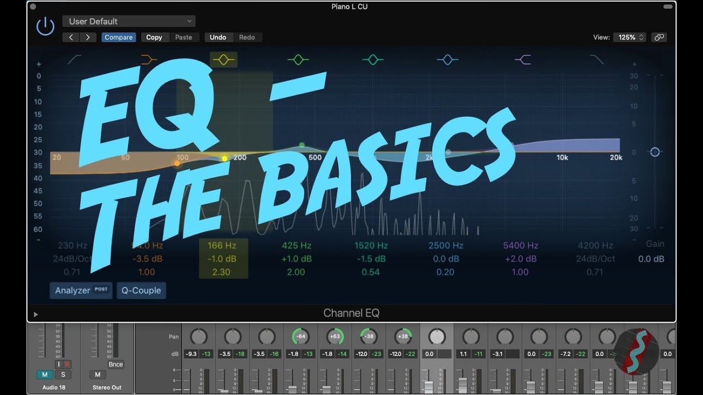The image size is (703, 395).
Task: Click the 5400 Hz frequency value
Action: pyautogui.click(x=521, y=245)
